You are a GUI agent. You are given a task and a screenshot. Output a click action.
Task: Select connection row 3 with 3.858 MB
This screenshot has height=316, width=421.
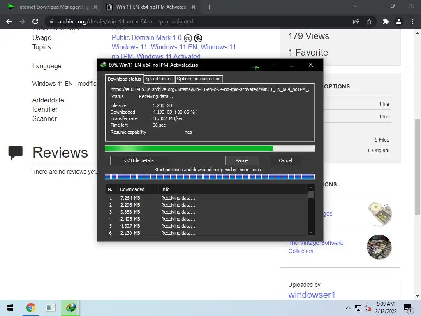206,212
